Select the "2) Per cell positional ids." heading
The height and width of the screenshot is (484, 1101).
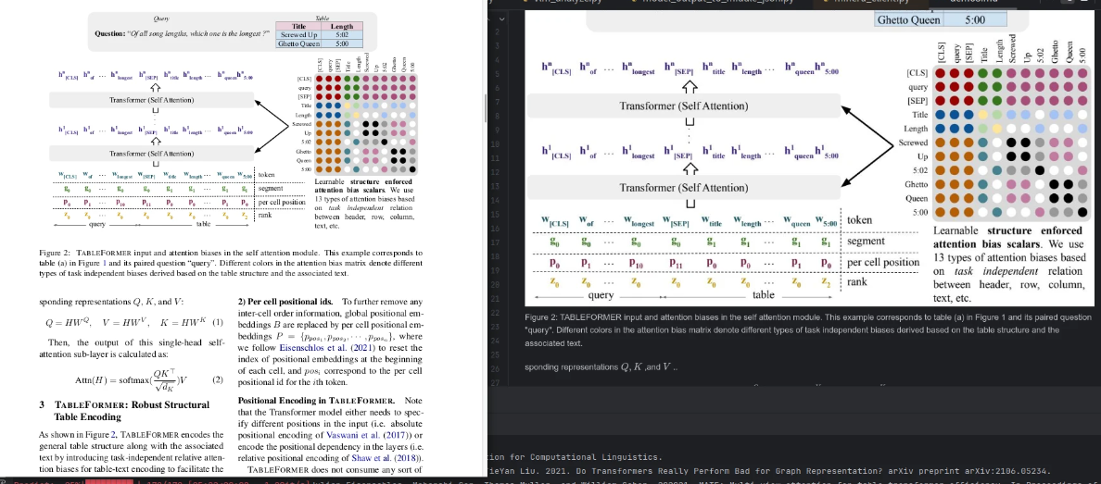point(285,303)
